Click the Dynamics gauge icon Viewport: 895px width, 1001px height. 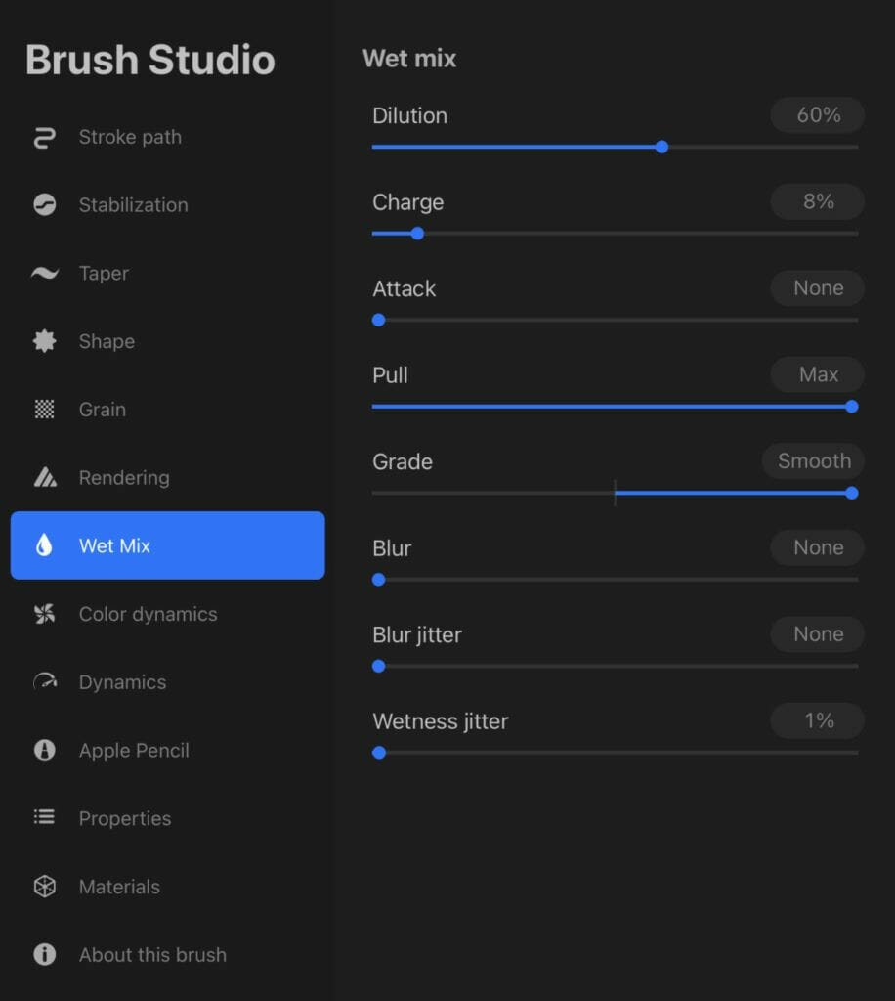click(45, 681)
